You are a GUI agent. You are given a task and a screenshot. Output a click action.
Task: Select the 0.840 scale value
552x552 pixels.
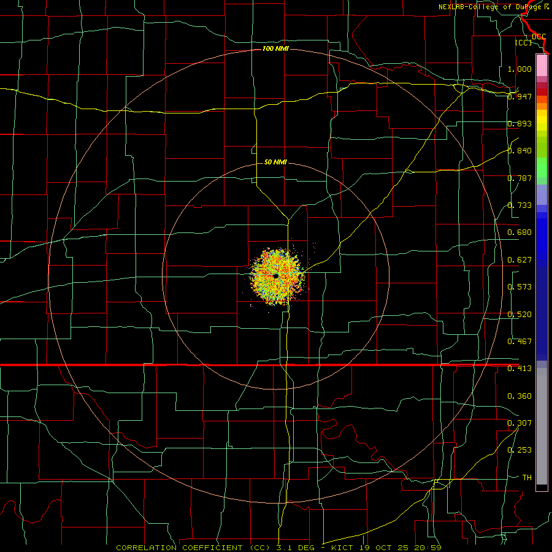tap(519, 151)
